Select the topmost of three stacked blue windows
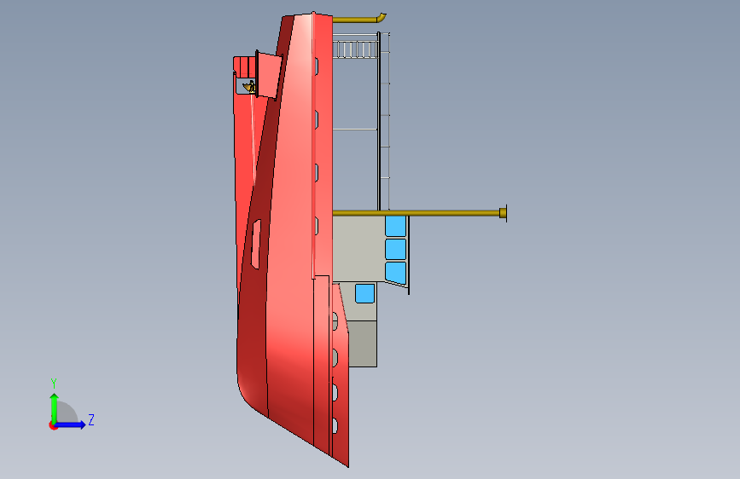The width and height of the screenshot is (740, 479). (395, 227)
